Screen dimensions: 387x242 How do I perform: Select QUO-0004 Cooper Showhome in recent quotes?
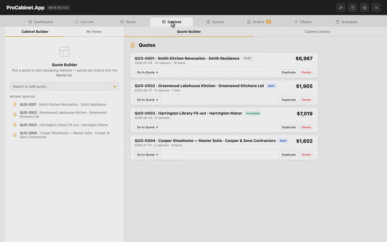64,135
